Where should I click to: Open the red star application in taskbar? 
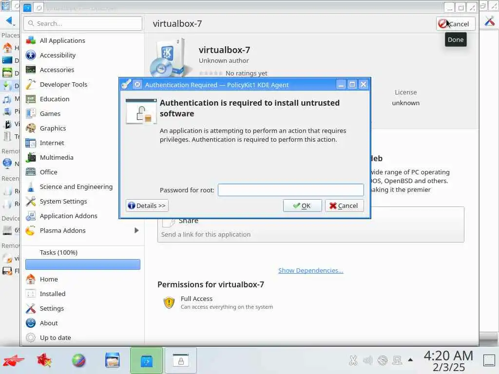(44, 361)
